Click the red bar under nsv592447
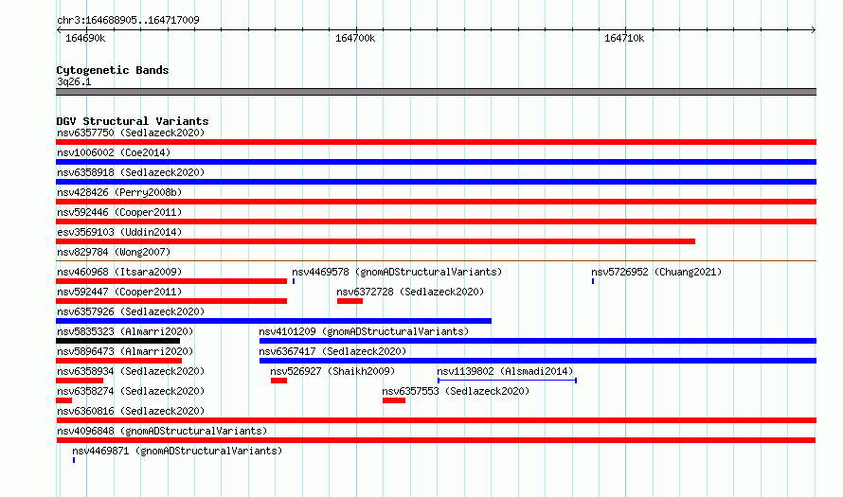 pos(171,301)
